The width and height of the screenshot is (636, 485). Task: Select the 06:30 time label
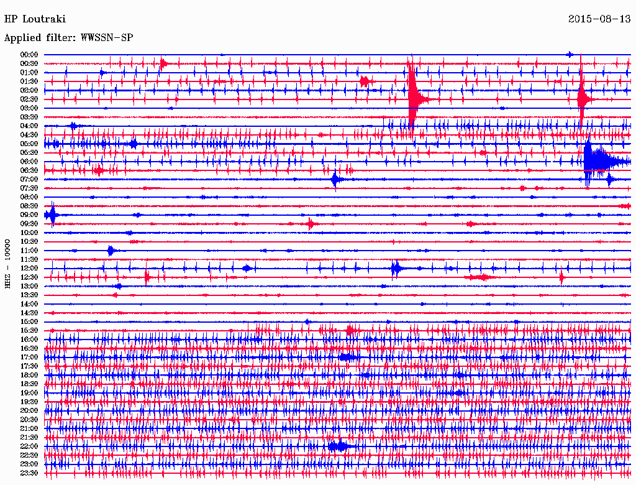[x=29, y=170]
